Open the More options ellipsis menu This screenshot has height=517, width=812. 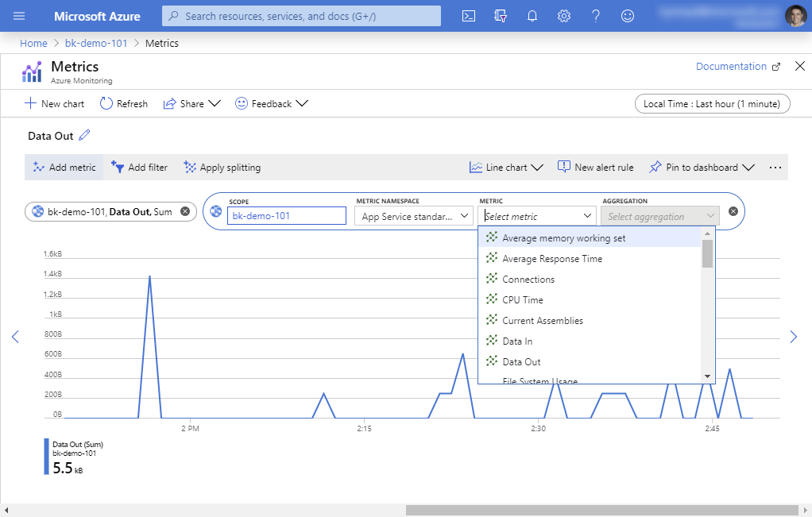coord(775,168)
